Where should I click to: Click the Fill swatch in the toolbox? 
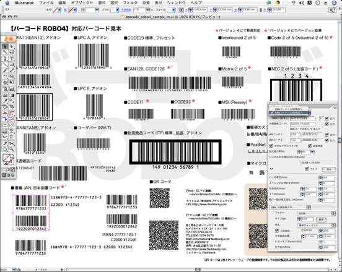7,158
